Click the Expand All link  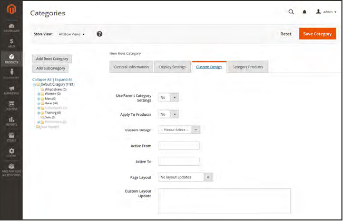pyautogui.click(x=64, y=79)
